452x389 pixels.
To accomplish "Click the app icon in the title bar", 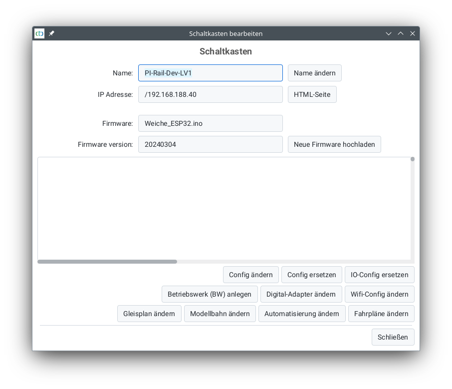I will point(39,33).
